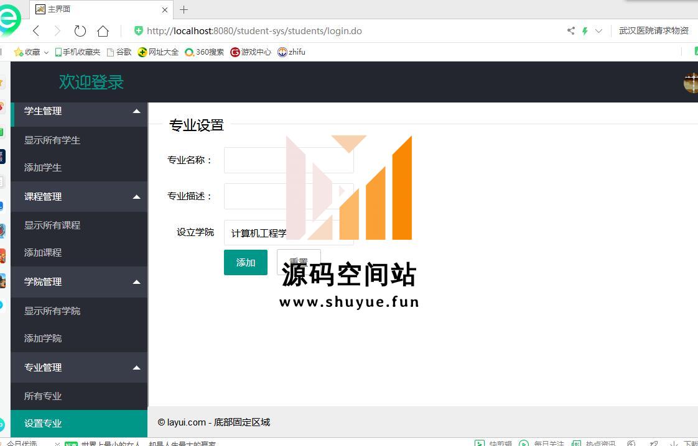The height and width of the screenshot is (446, 698).
Task: Click 武汉医院请求物资 search box text
Action: (653, 30)
